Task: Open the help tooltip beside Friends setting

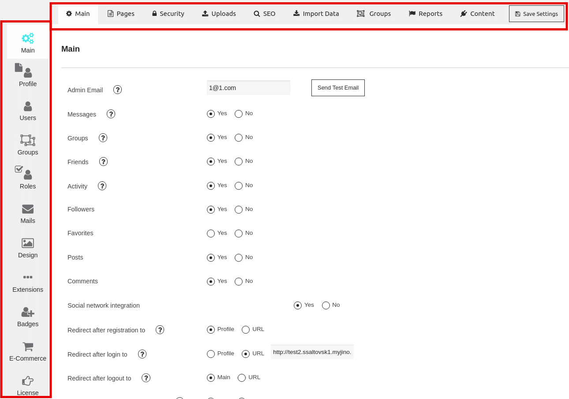Action: pos(103,162)
